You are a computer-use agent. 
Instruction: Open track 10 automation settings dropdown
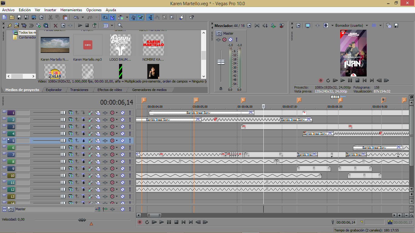(x=117, y=175)
